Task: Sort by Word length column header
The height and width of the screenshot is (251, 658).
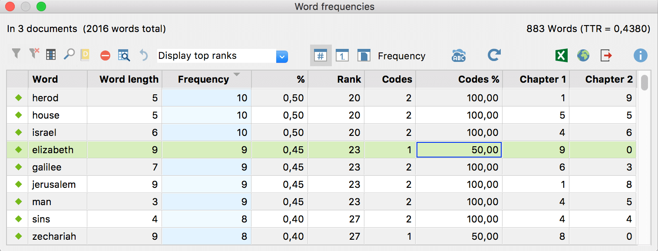Action: point(125,79)
